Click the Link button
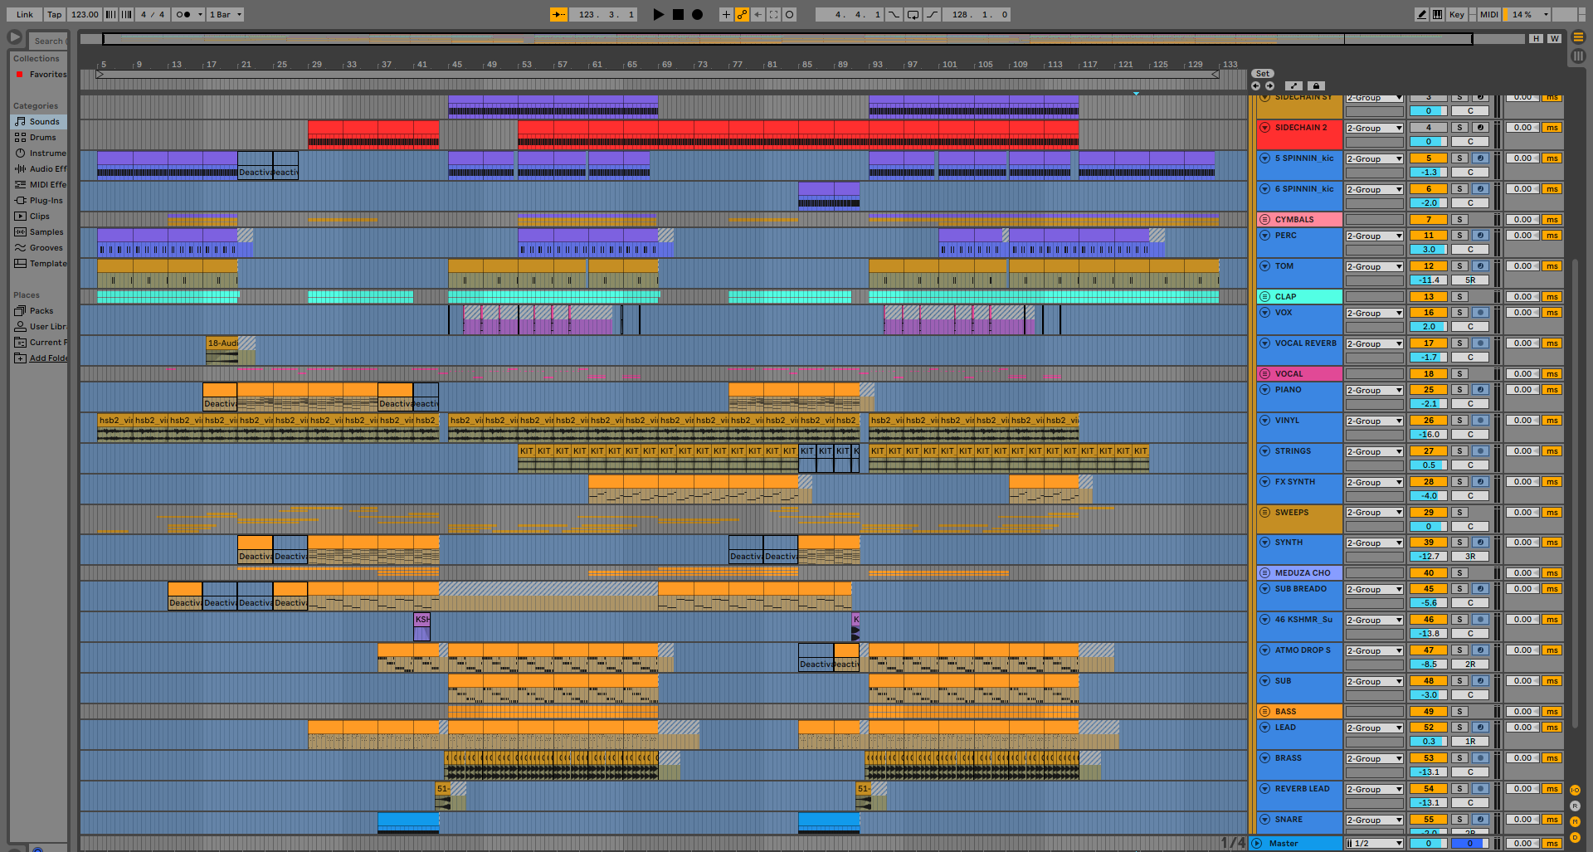Screen dimensions: 1593x852 pos(25,14)
